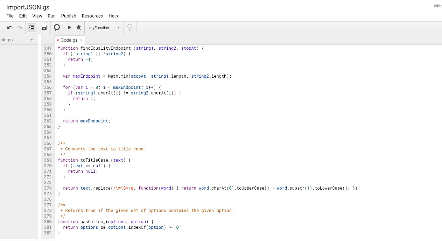Screen dimensions: 442x241
Task: Select the Code.gs editor tab
Action: coord(69,40)
